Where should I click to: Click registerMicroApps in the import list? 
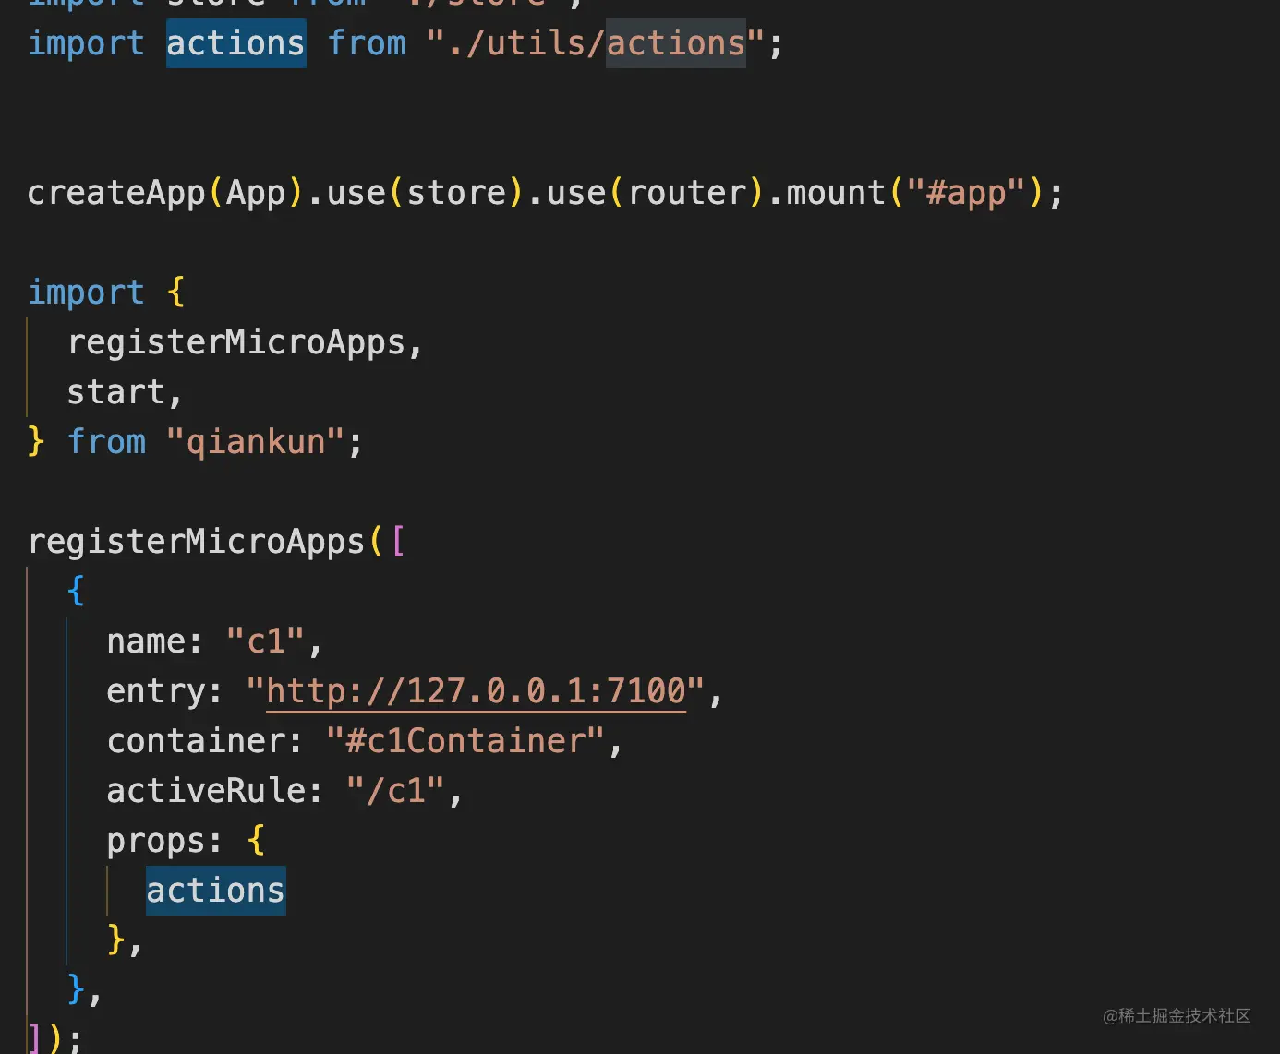pos(236,342)
